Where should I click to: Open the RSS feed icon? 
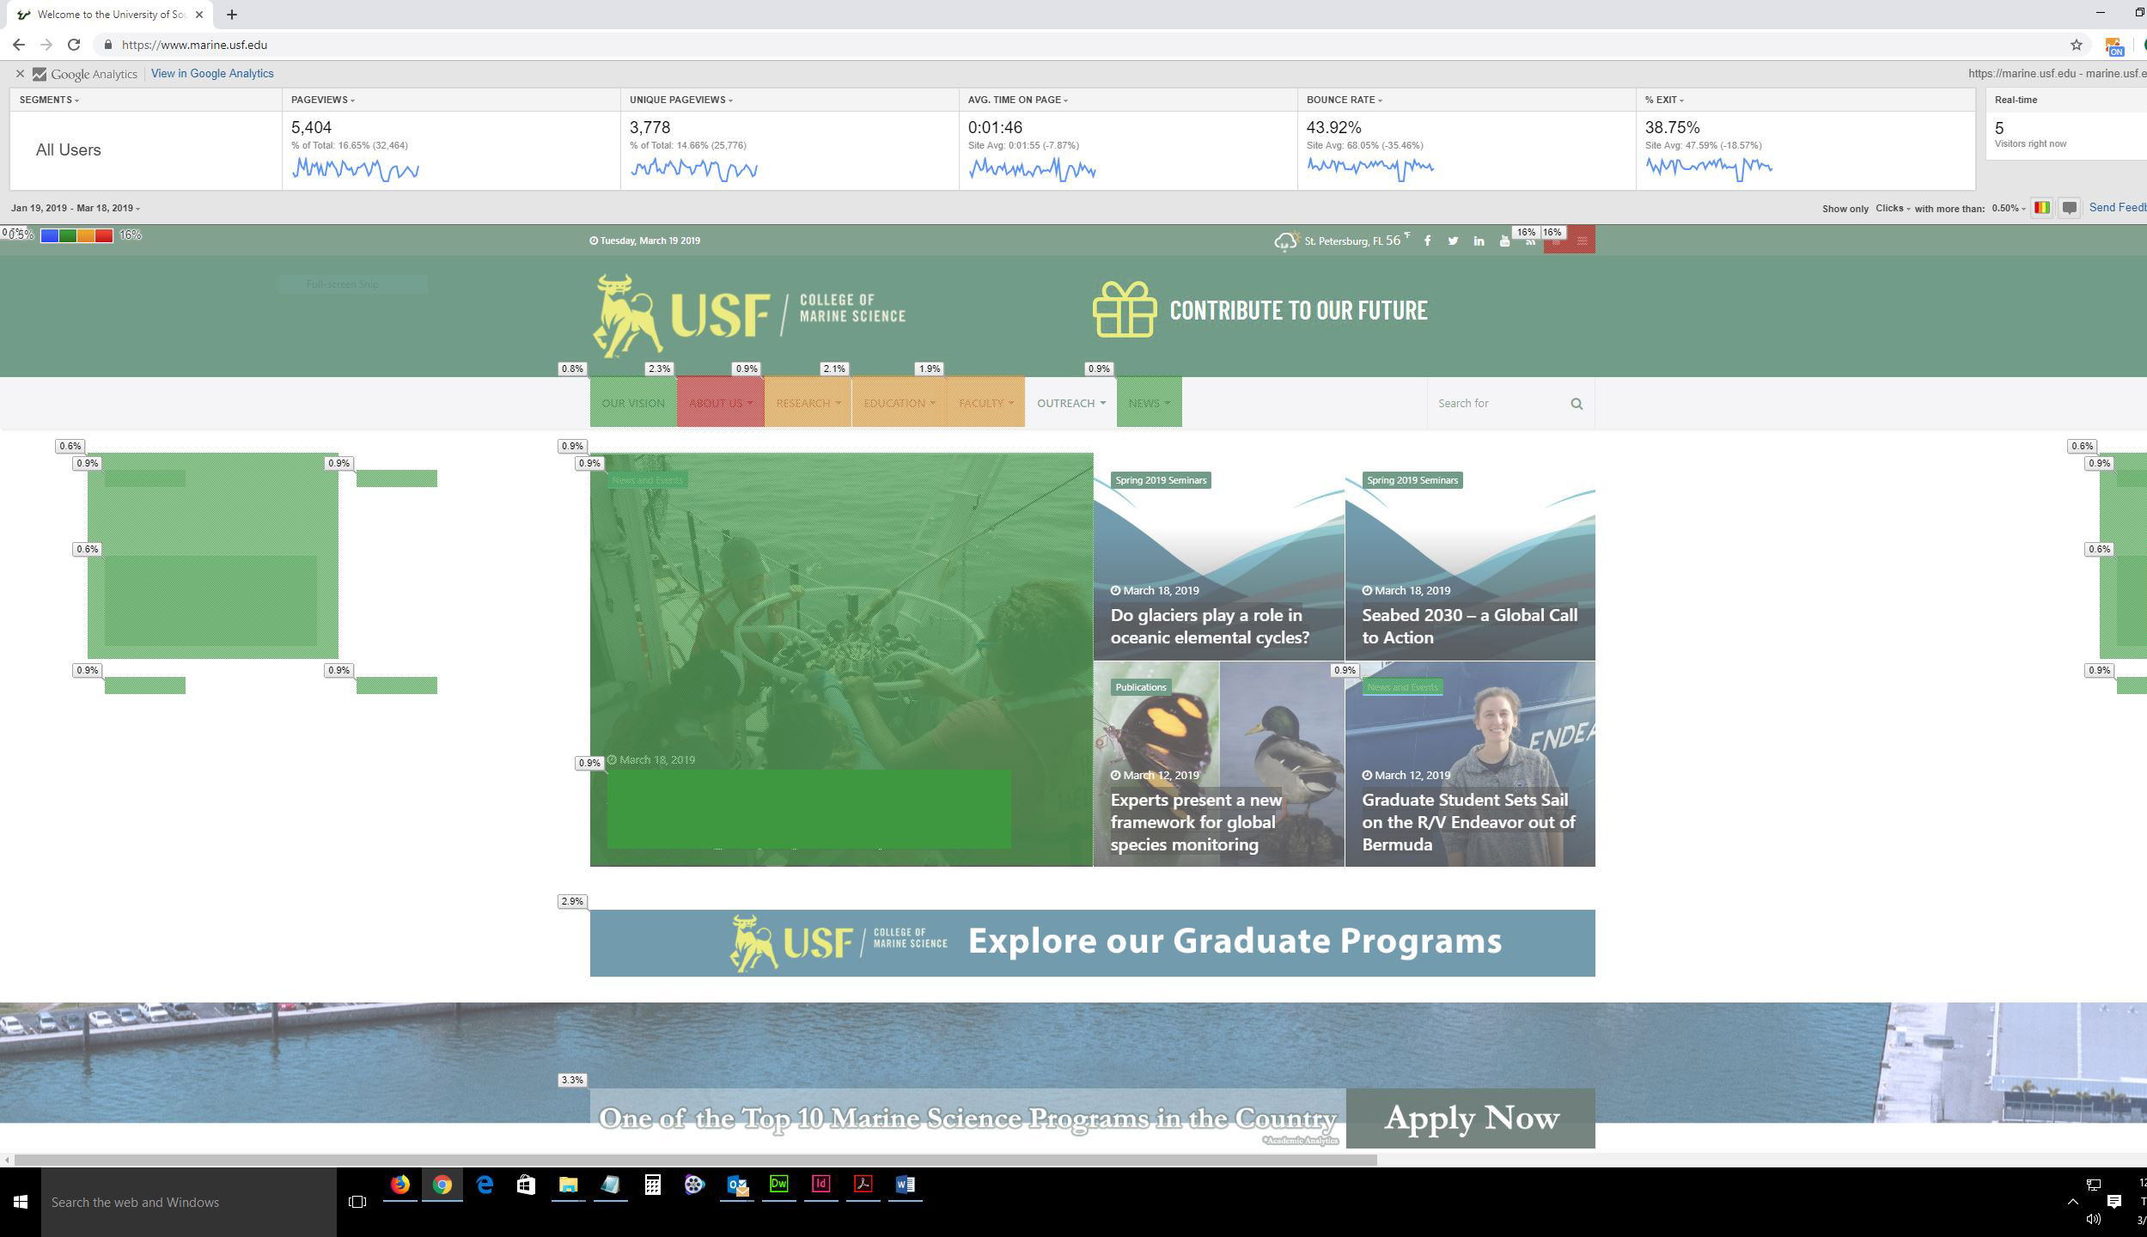1530,242
